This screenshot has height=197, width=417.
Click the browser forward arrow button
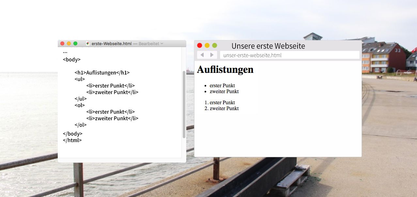pyautogui.click(x=212, y=55)
